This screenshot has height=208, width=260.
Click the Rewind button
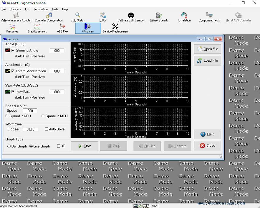click(147, 146)
